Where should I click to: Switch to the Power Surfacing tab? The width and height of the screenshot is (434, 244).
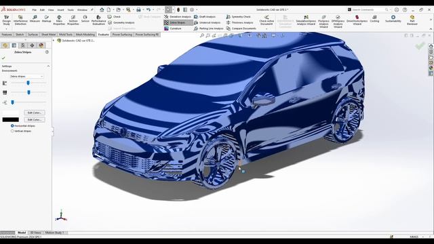coord(122,35)
